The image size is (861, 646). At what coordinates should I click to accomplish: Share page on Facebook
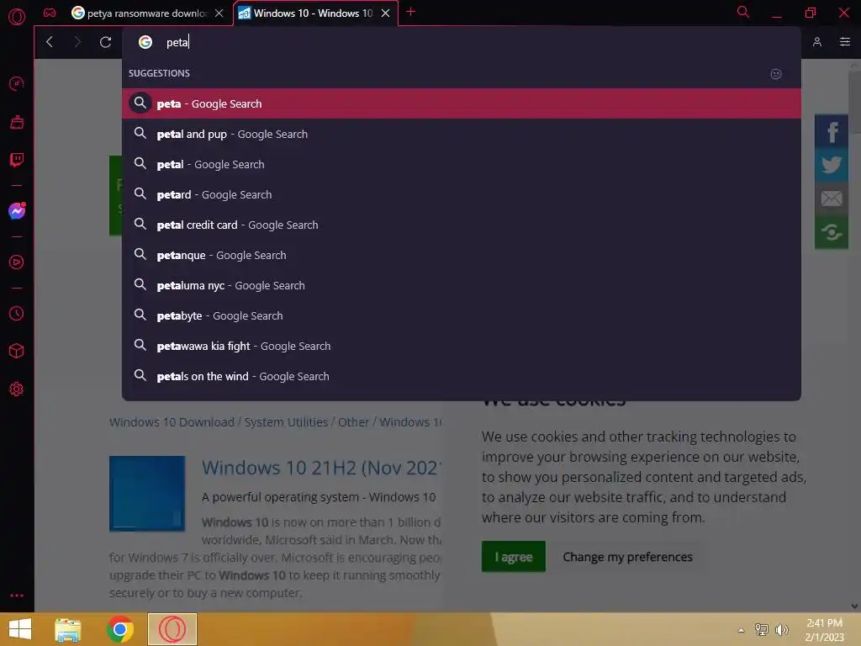(832, 131)
